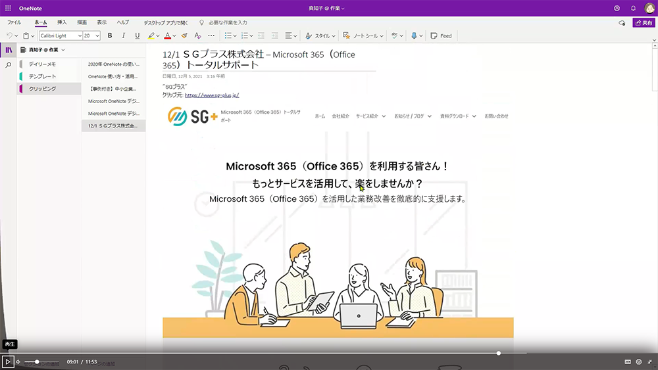Run the spelling check icon
The image size is (658, 370).
coord(394,35)
